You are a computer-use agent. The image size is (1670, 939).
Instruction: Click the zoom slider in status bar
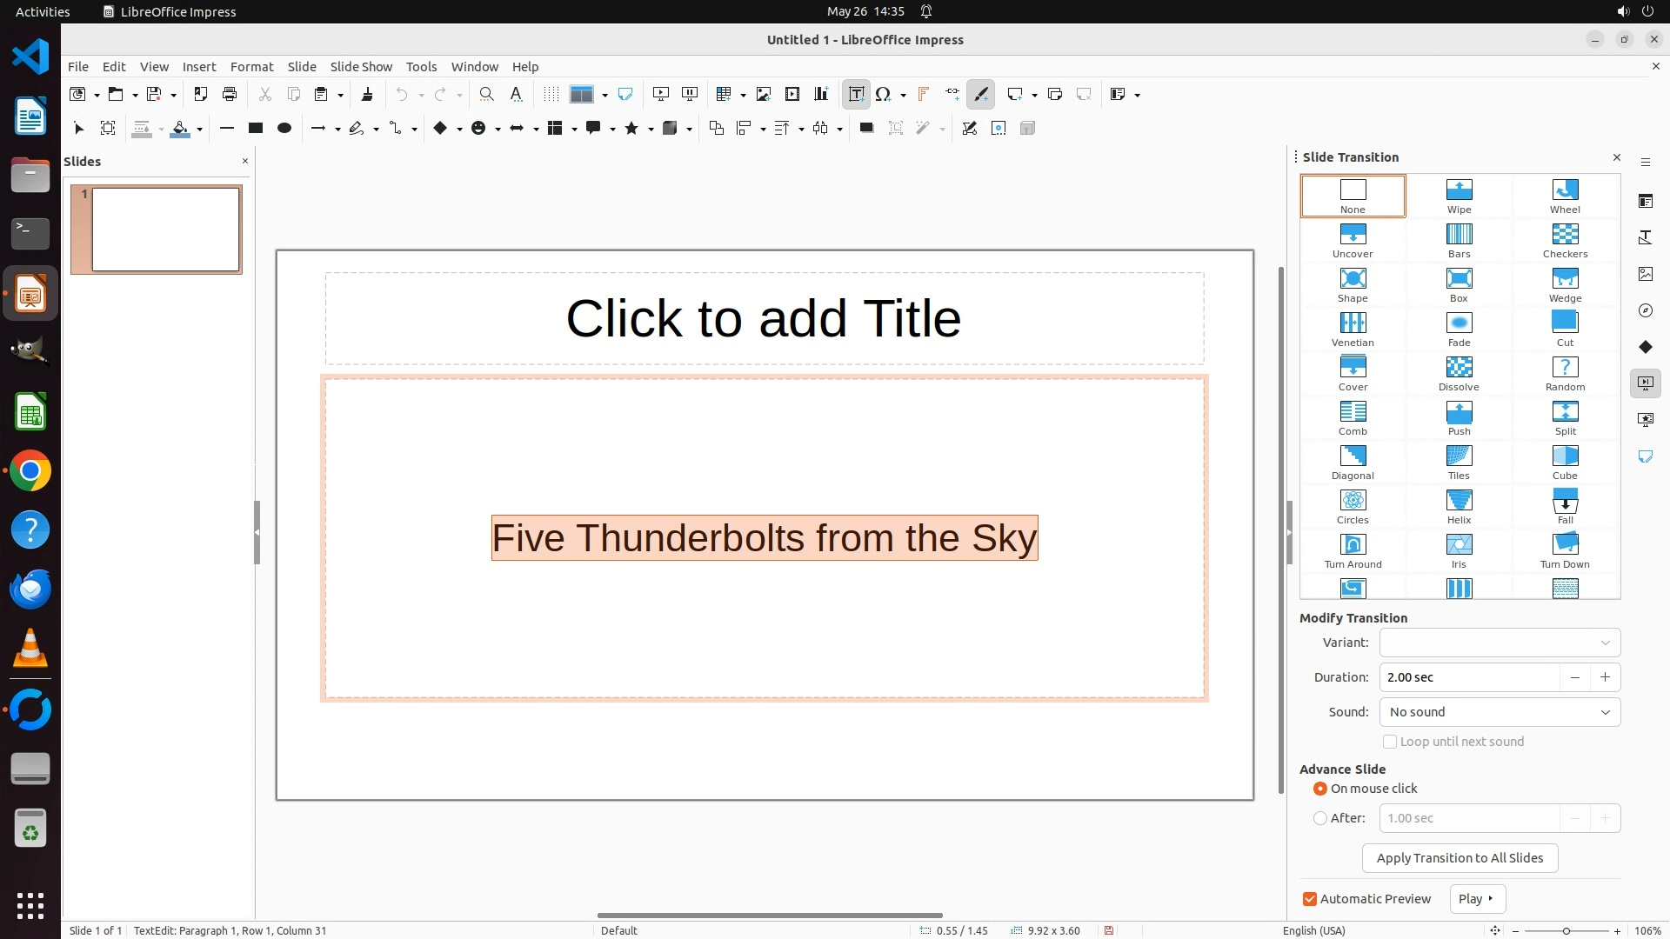(x=1566, y=930)
